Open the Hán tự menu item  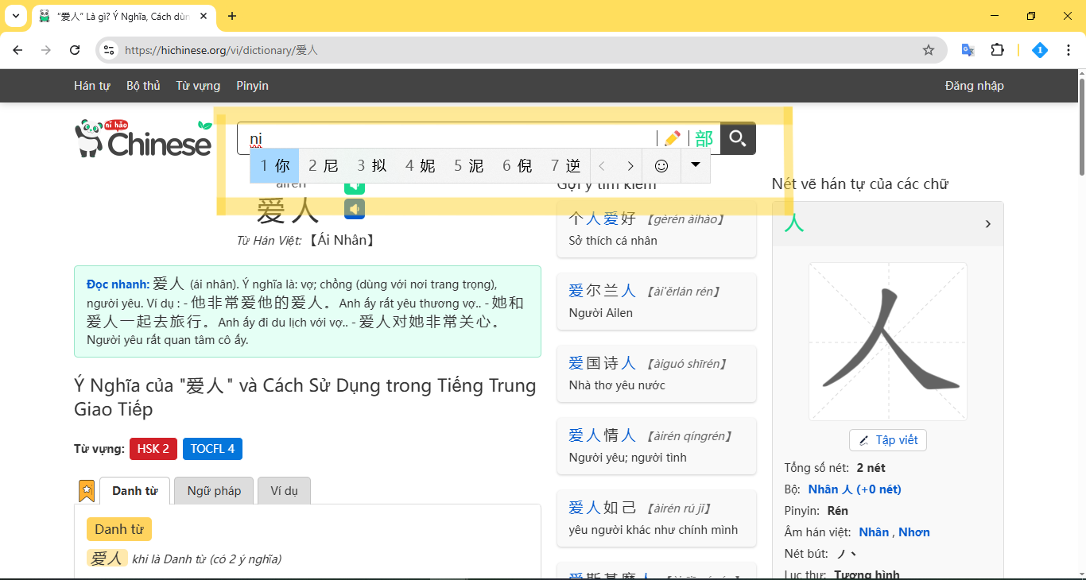[92, 86]
